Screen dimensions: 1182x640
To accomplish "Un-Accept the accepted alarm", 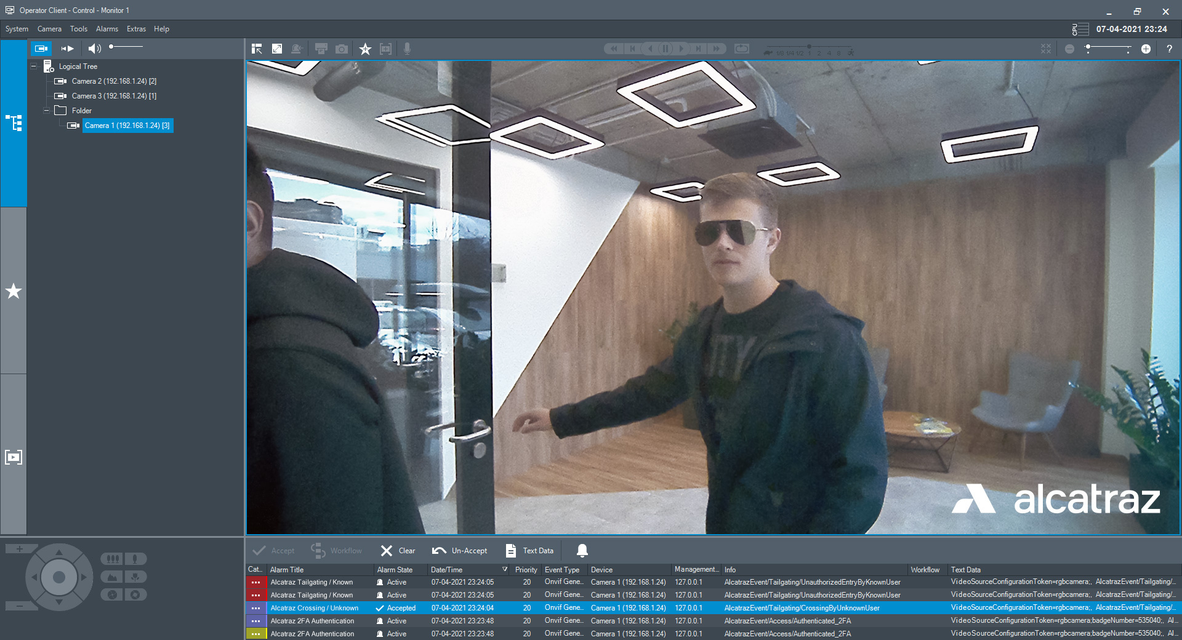I will coord(459,550).
